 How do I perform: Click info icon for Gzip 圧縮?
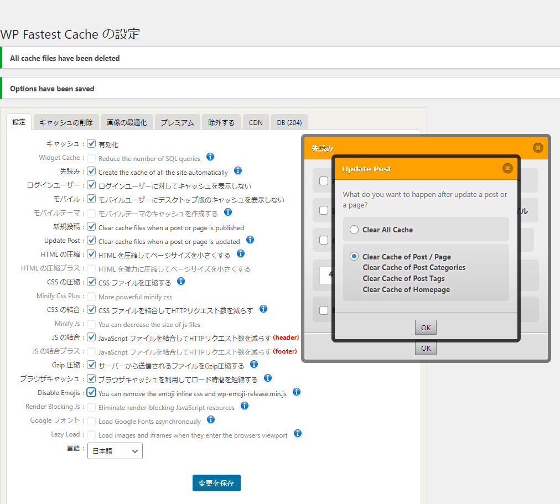(x=254, y=364)
